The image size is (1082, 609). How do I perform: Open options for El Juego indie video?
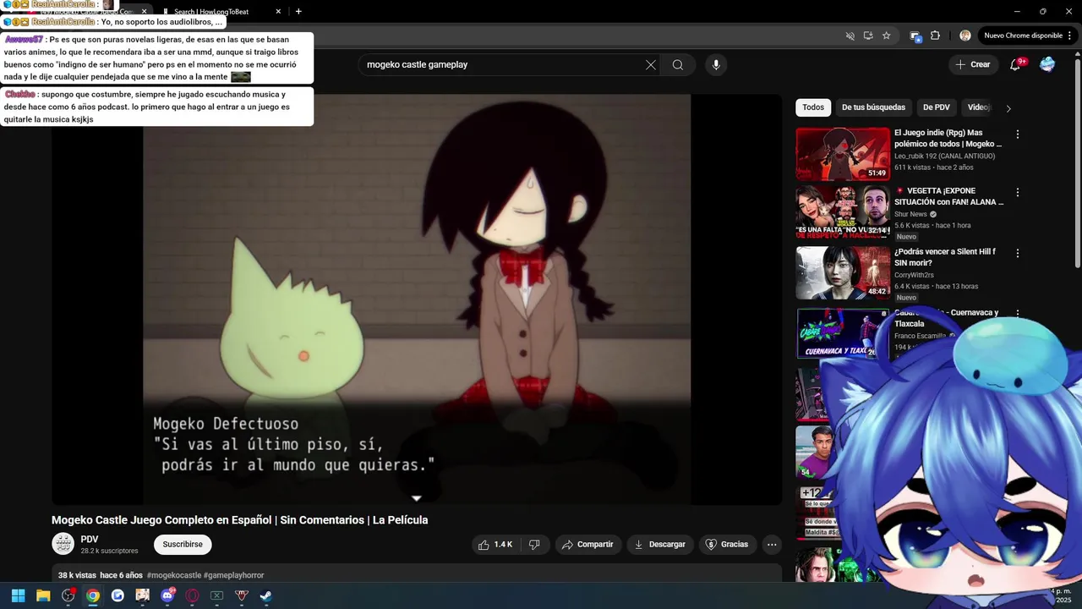1018,134
